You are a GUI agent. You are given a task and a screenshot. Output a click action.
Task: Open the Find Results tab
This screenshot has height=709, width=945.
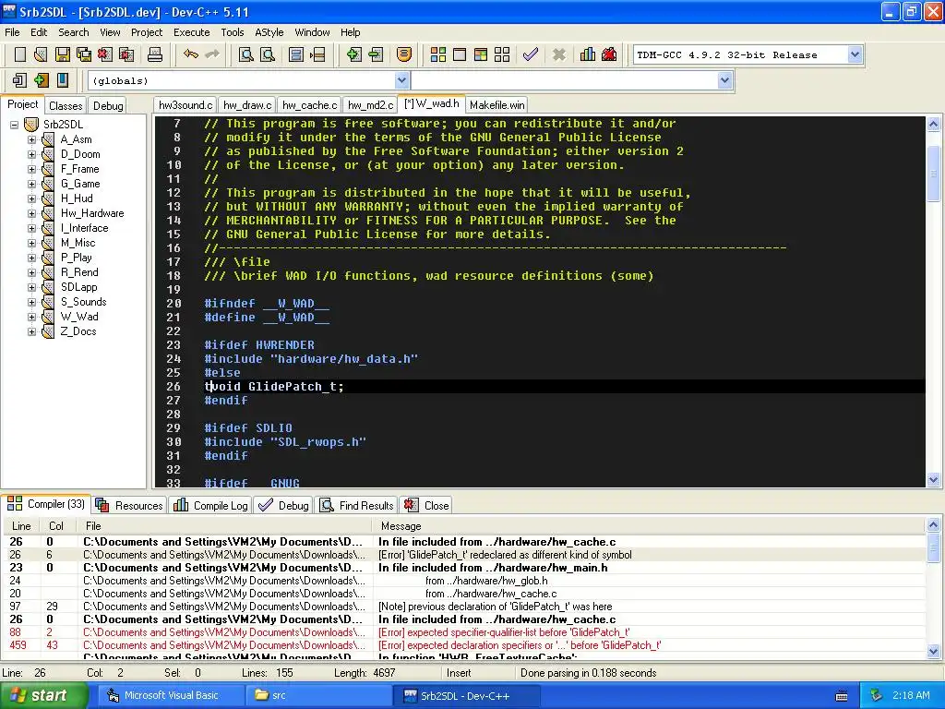357,505
